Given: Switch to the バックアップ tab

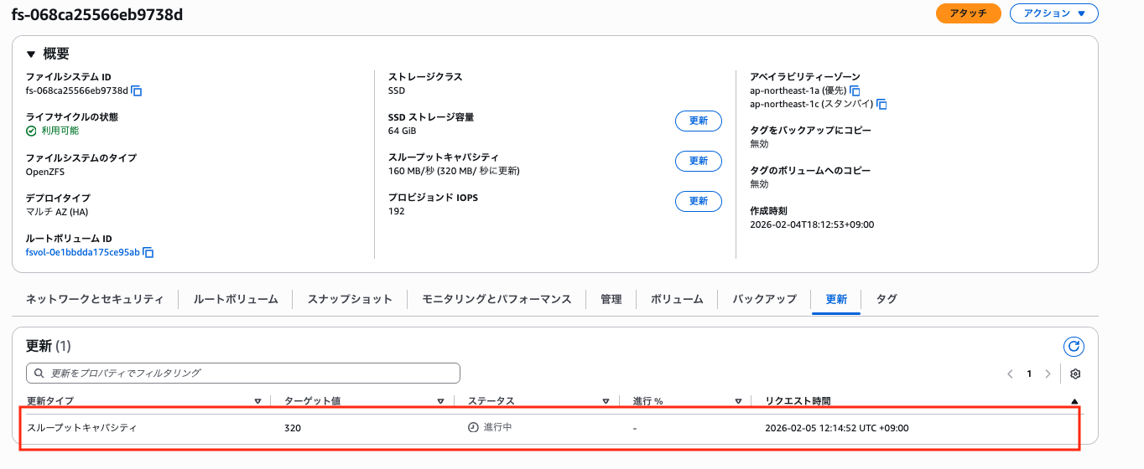Looking at the screenshot, I should [764, 299].
